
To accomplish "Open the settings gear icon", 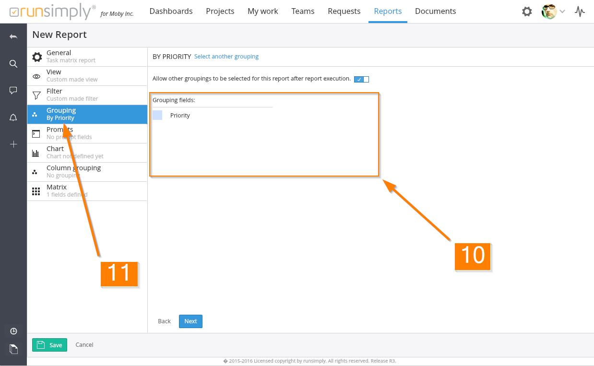I will (x=527, y=12).
